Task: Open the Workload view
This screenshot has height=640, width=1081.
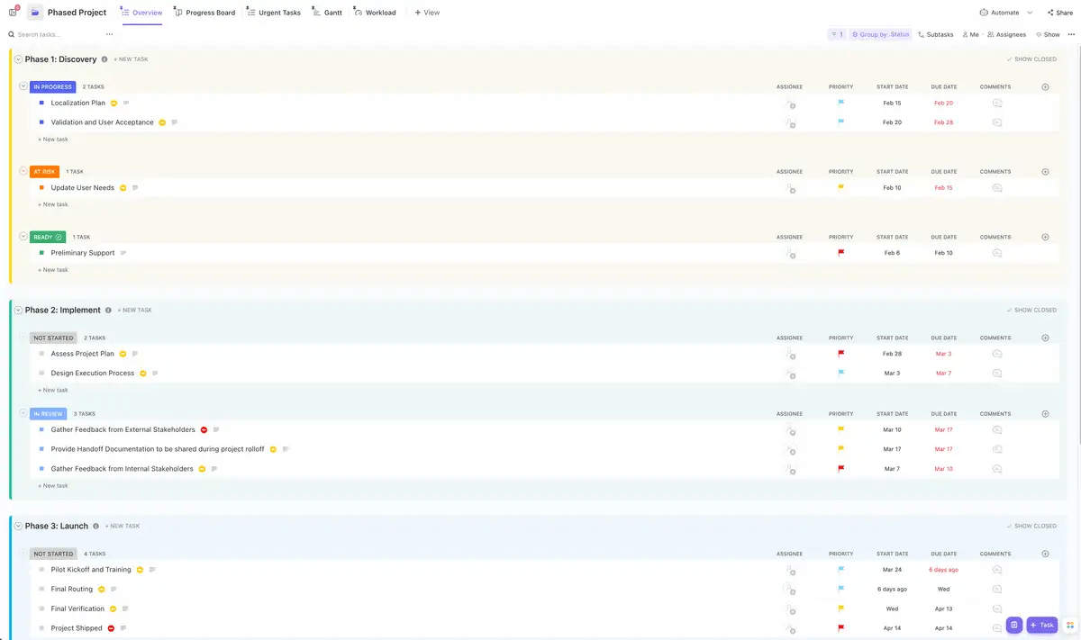Action: 375,12
